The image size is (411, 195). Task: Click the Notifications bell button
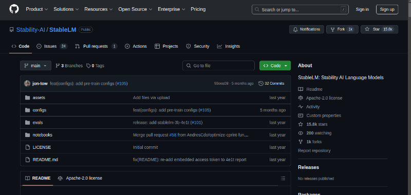tap(306, 29)
